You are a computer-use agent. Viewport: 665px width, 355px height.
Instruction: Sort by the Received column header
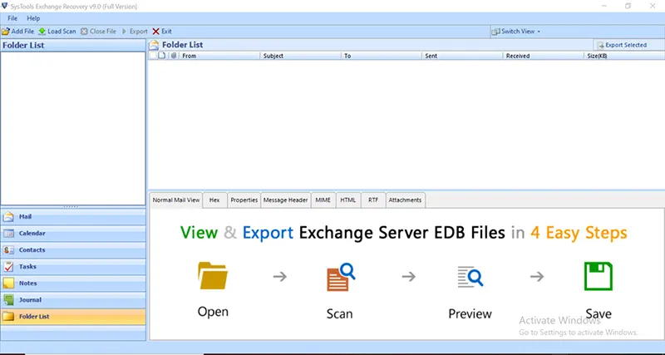[544, 56]
